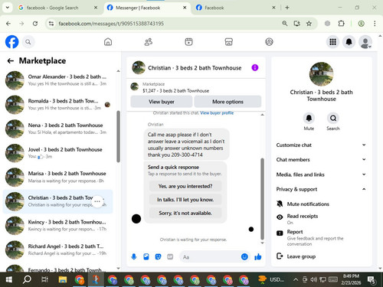Open the Kwincy conversation

tap(57, 226)
